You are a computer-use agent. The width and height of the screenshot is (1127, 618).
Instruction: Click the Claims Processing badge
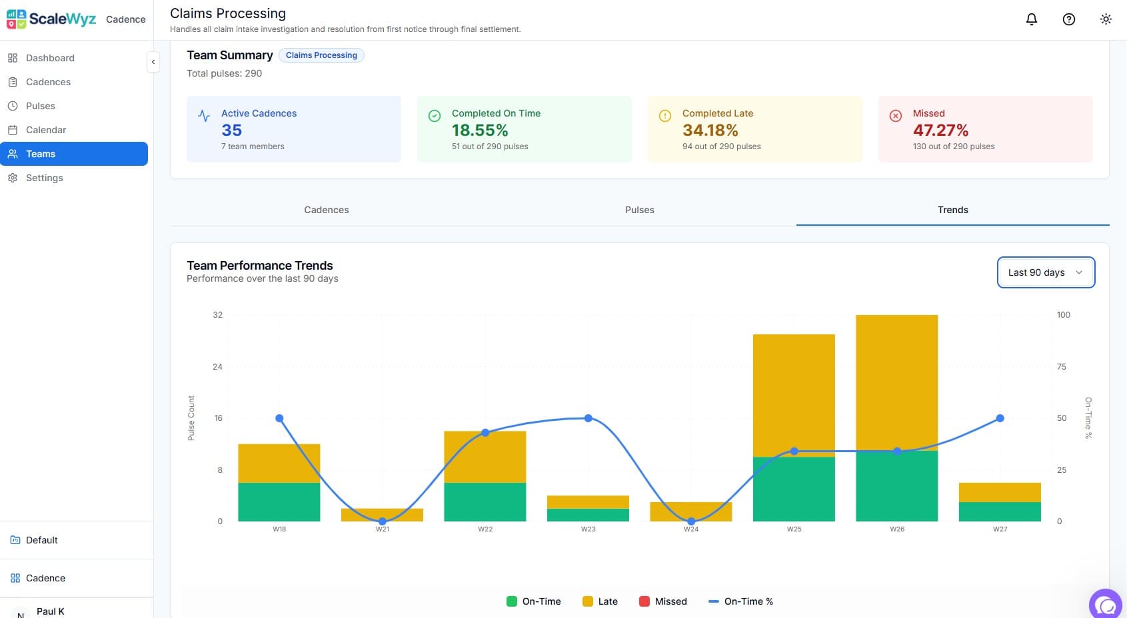click(321, 55)
